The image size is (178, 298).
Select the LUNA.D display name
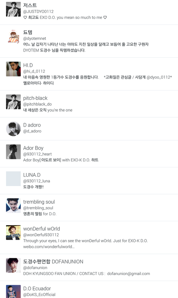32,175
